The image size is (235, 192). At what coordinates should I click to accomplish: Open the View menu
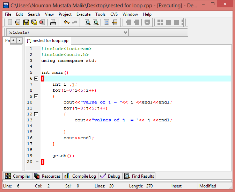click(x=49, y=14)
